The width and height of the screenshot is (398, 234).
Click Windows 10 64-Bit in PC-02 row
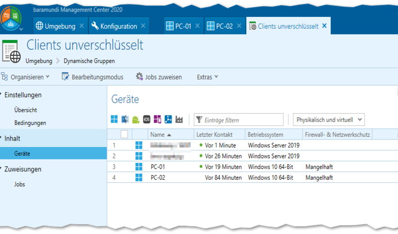point(271,178)
